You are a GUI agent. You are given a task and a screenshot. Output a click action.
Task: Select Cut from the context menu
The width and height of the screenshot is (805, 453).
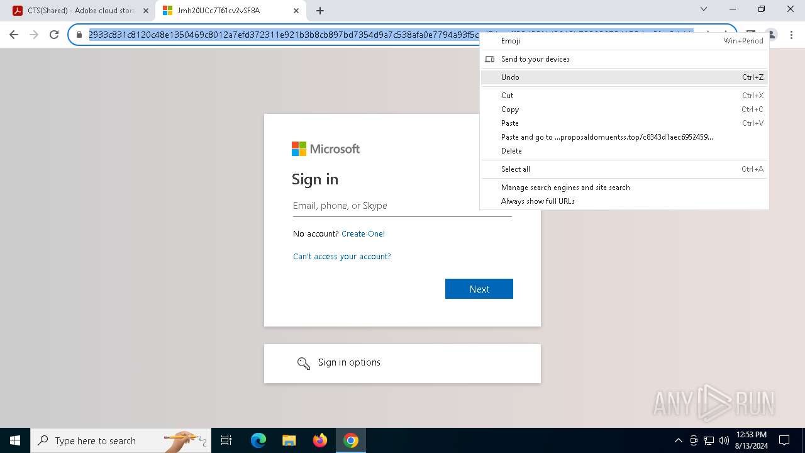(x=624, y=96)
